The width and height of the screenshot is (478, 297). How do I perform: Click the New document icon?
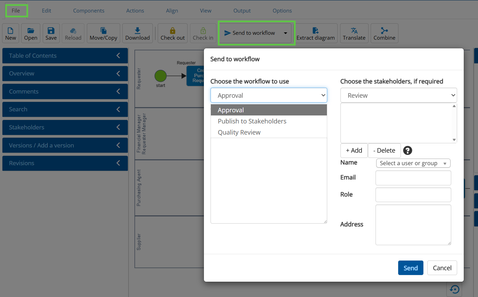click(10, 31)
